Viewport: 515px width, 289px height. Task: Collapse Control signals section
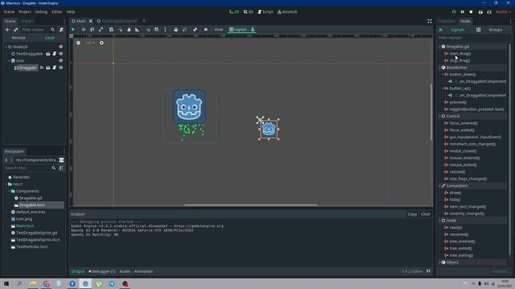(440, 116)
